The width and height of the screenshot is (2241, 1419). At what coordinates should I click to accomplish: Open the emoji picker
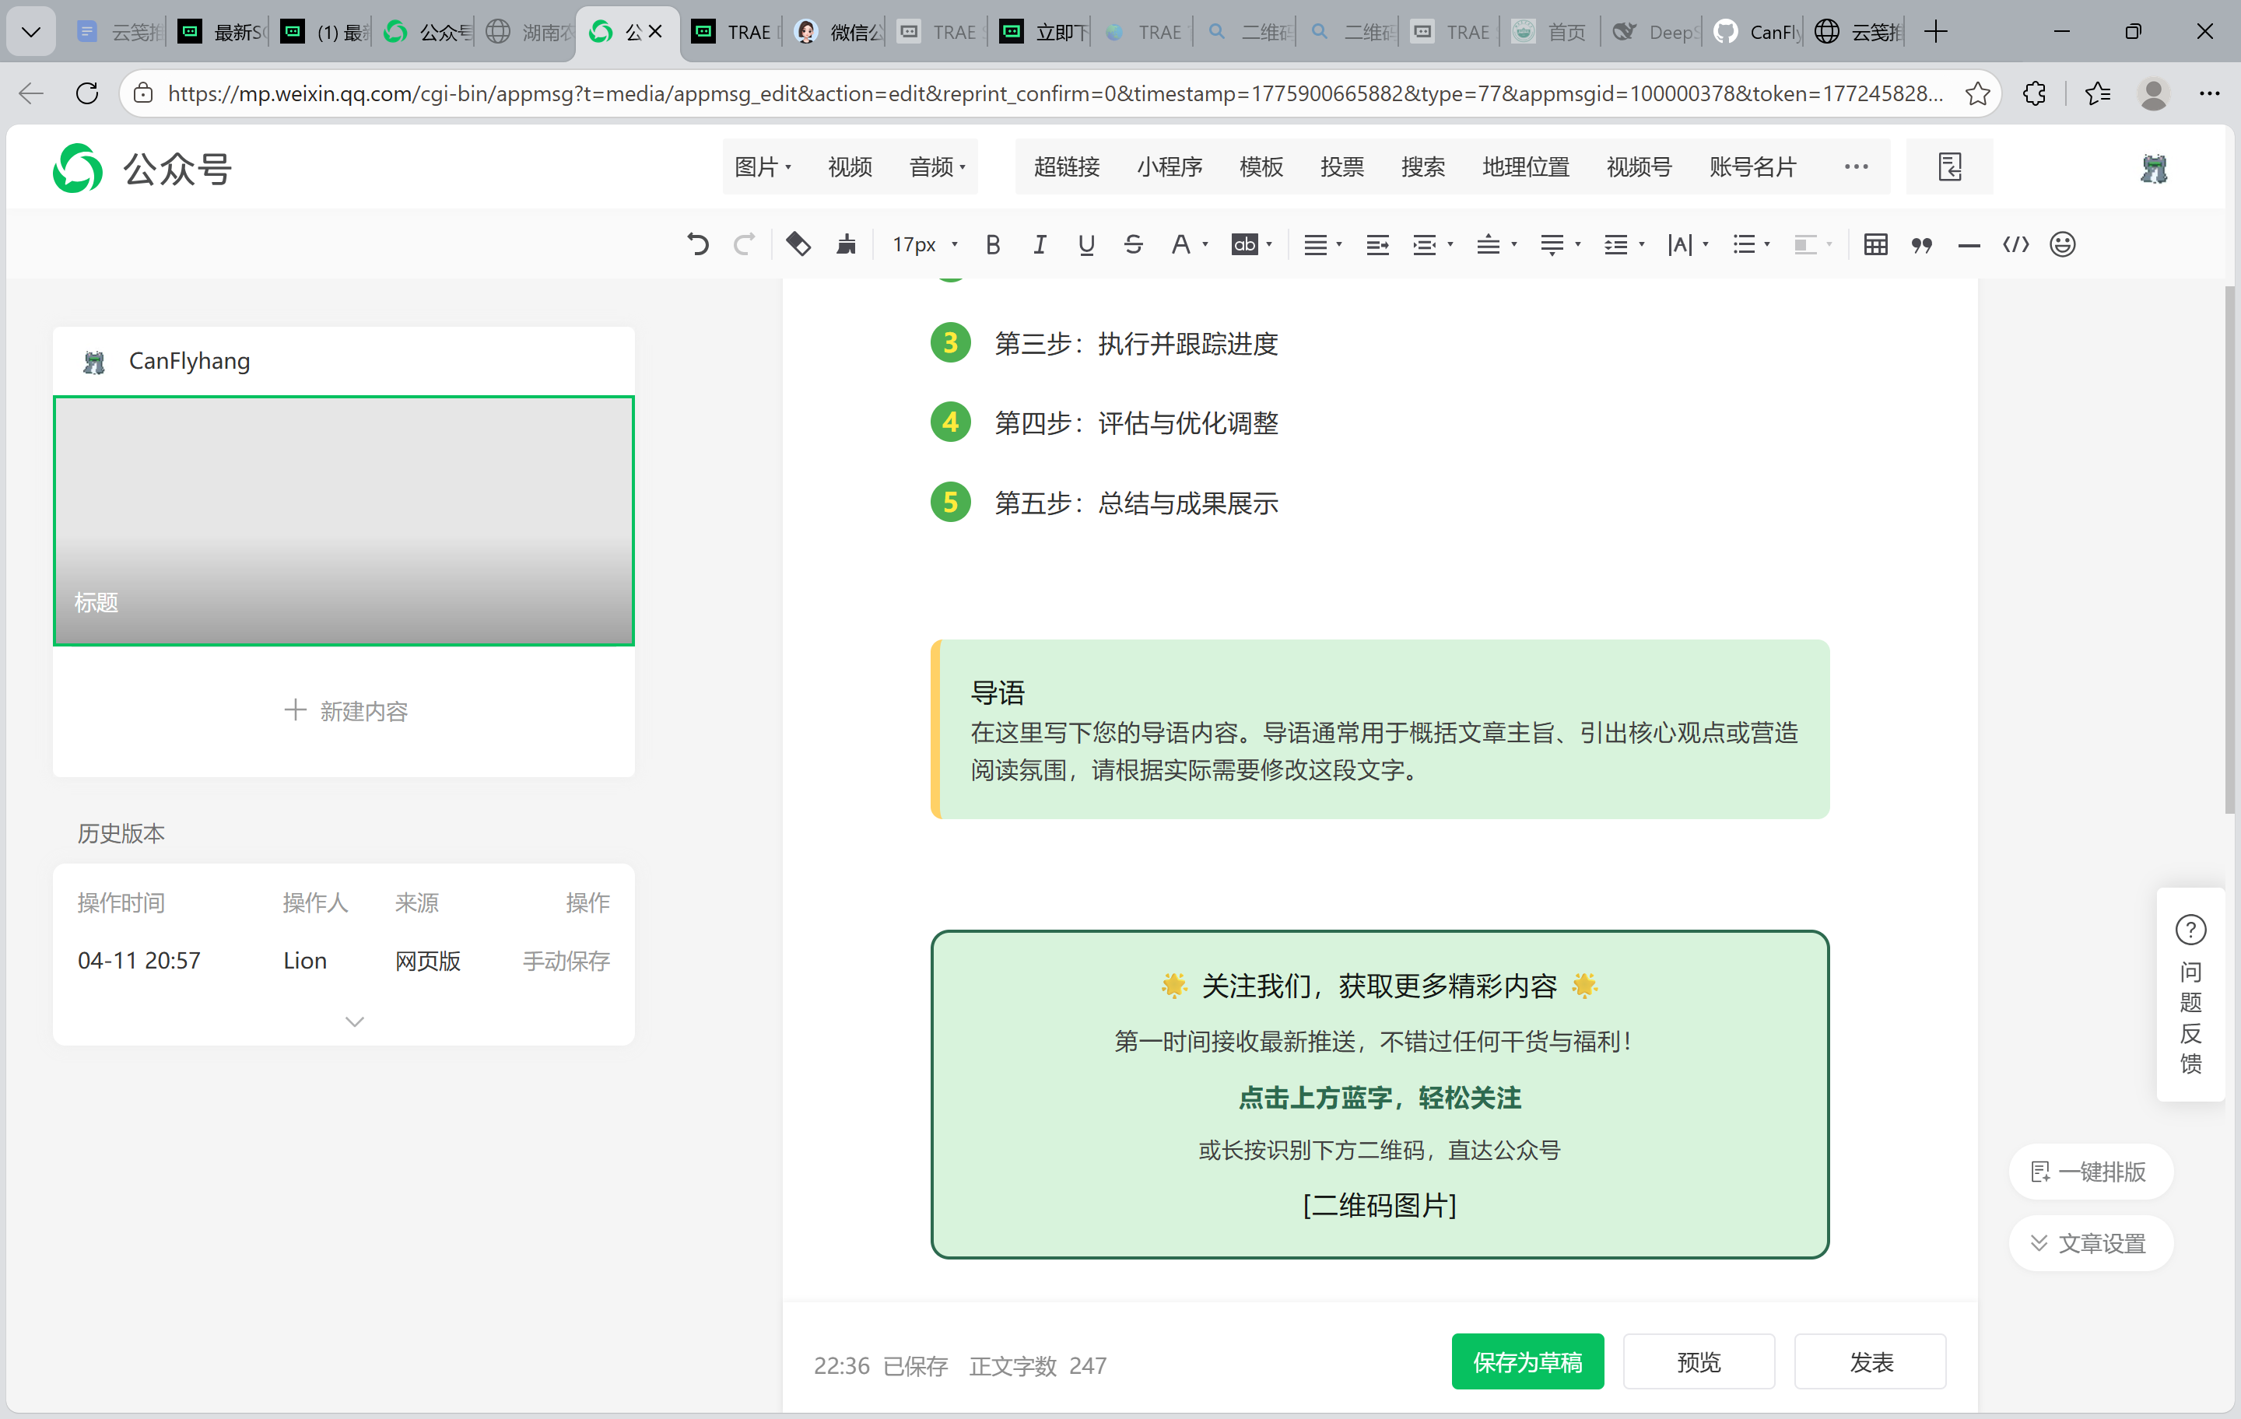click(2062, 245)
